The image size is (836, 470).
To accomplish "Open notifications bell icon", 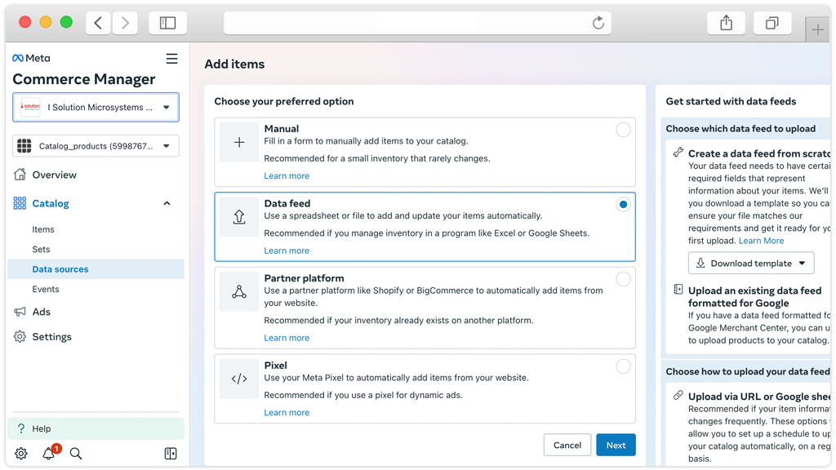I will pyautogui.click(x=49, y=454).
